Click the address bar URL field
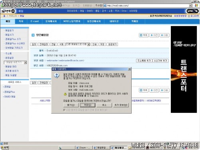Screen dimensions: 200x150 (148, 6)
